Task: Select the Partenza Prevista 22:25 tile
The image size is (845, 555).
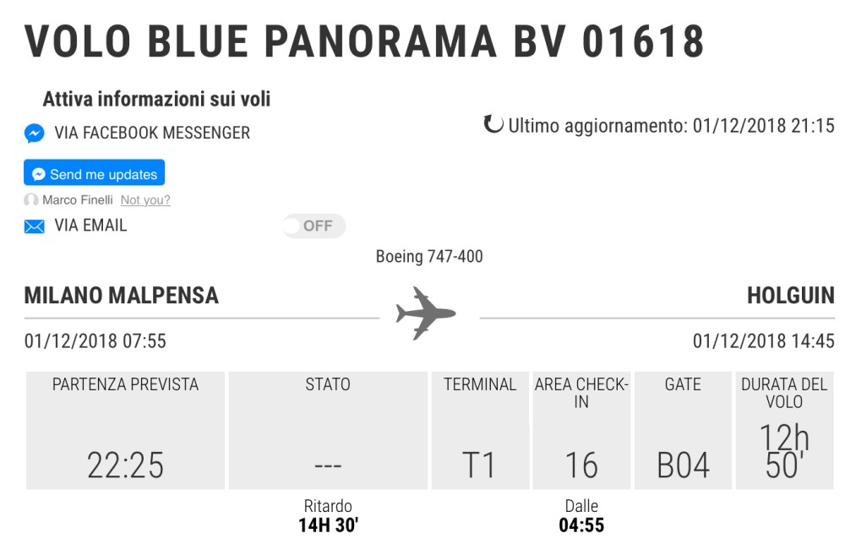Action: 125,431
